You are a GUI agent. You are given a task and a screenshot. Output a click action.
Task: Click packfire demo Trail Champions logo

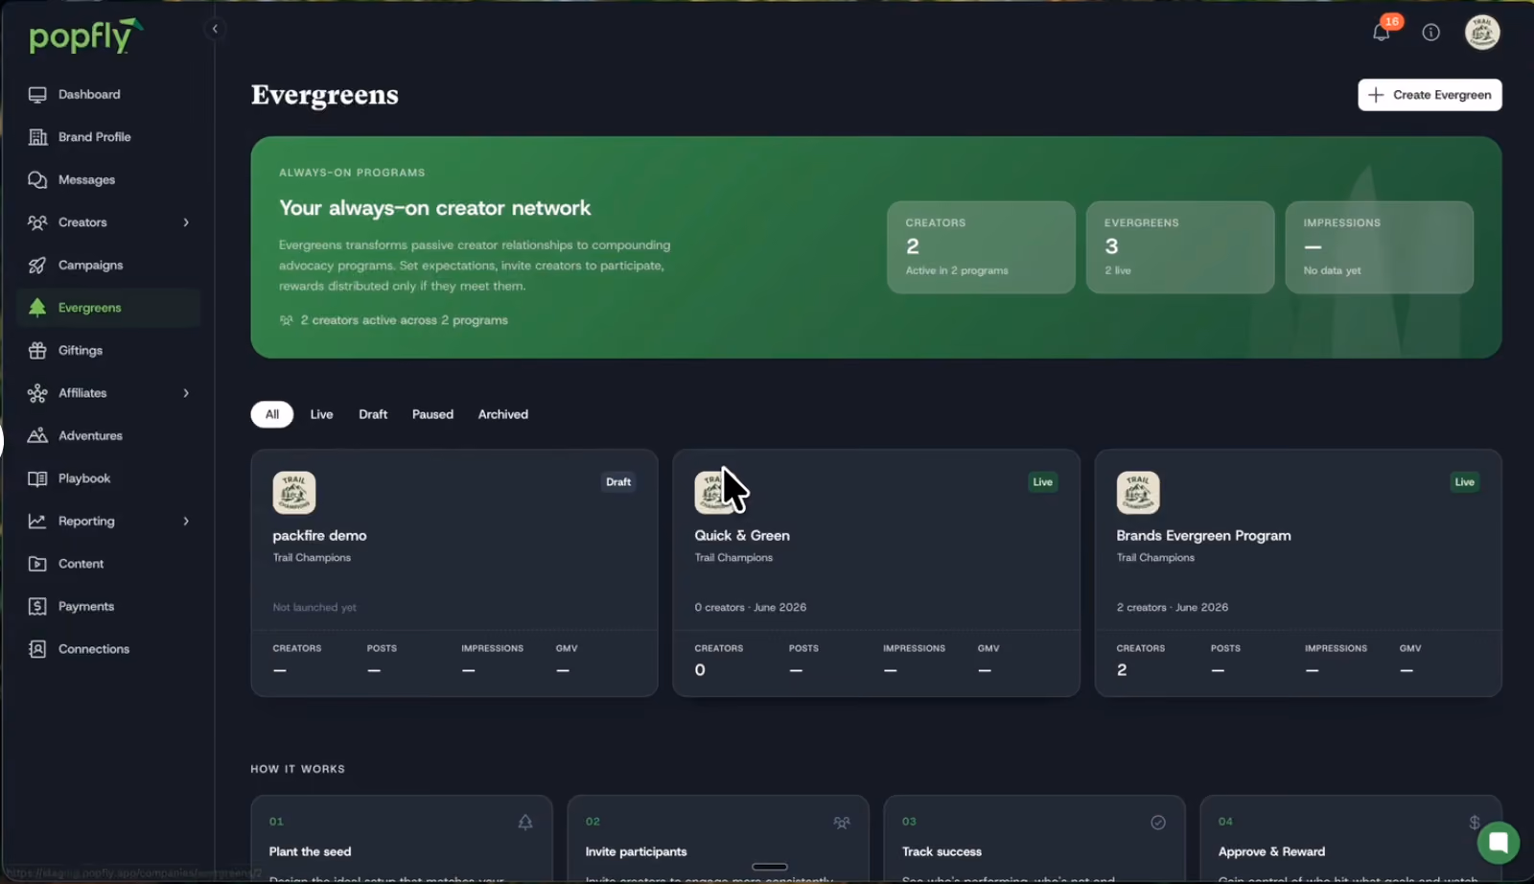(x=294, y=493)
